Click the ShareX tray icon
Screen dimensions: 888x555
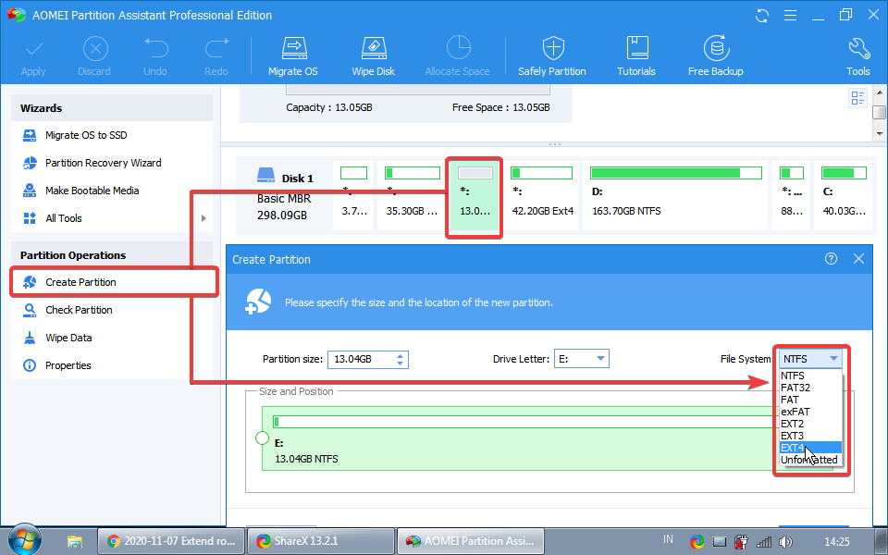(697, 542)
